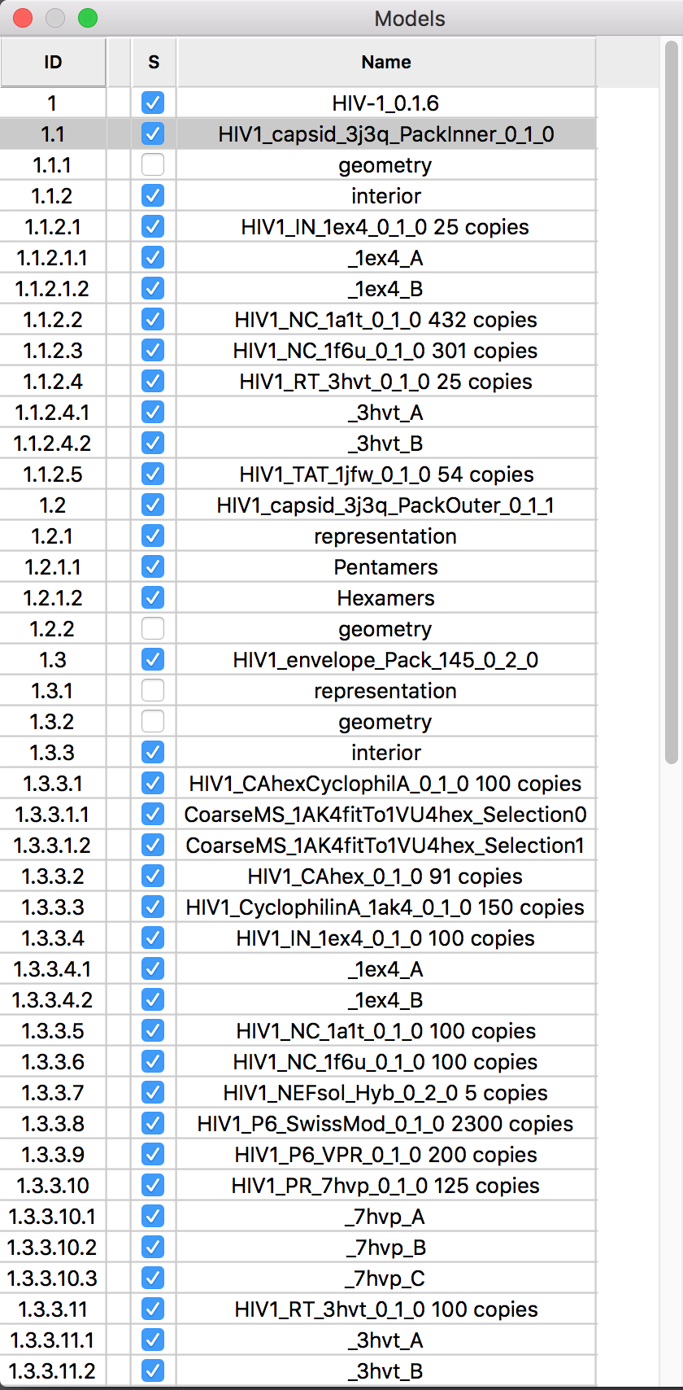Select the HIV1_capsid_3j3q_PackOuter_0_1_1 row
This screenshot has height=1390, width=683.
(385, 505)
